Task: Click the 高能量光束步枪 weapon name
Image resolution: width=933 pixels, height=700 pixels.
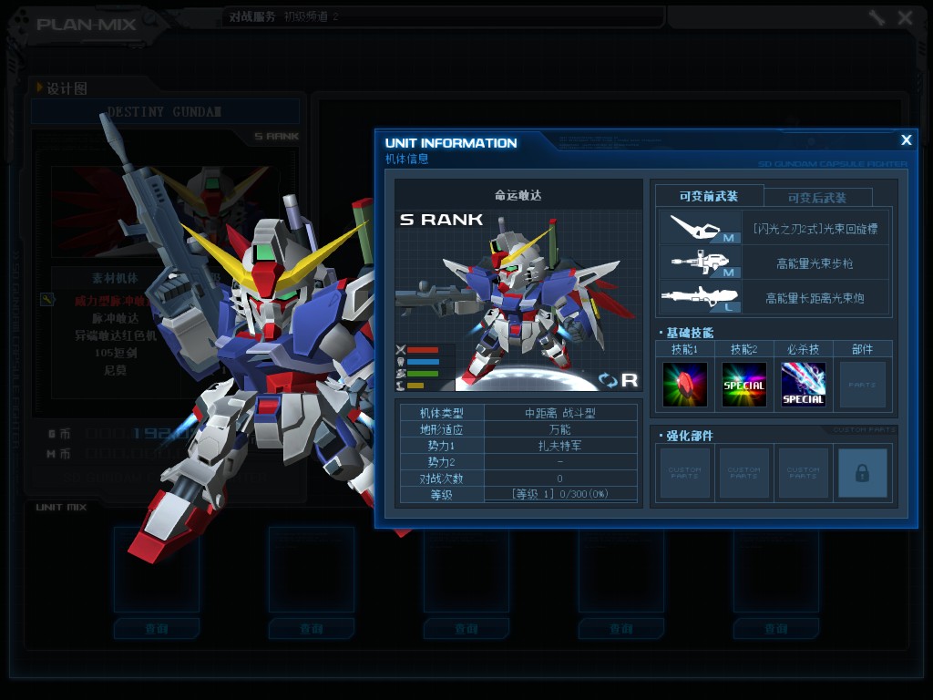Action: [x=815, y=263]
